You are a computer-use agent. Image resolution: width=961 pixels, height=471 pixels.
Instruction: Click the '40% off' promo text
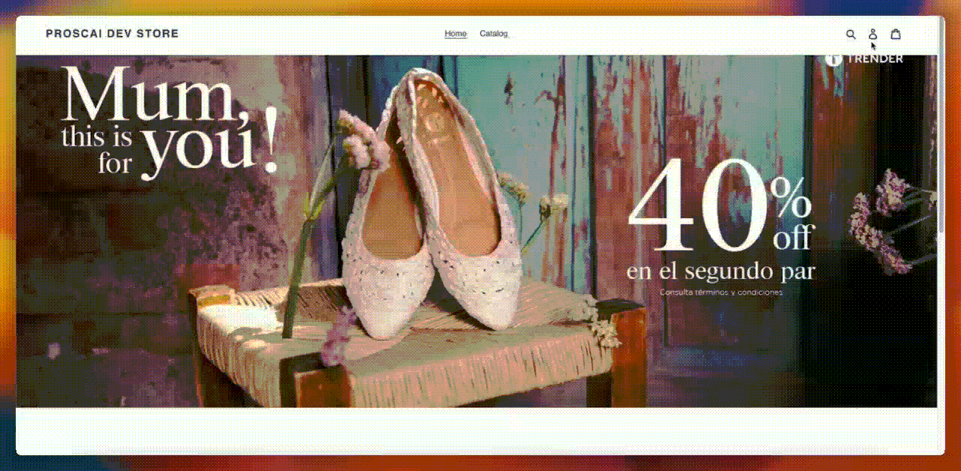(720, 205)
